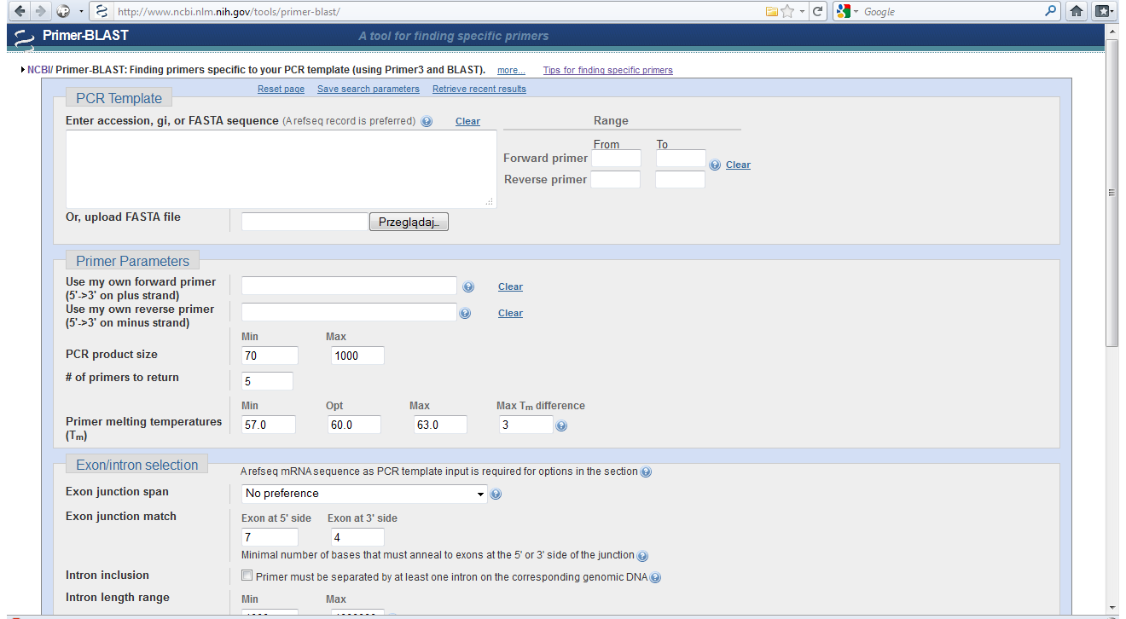Open the history dropdown arrow beside navigation buttons

(81, 12)
